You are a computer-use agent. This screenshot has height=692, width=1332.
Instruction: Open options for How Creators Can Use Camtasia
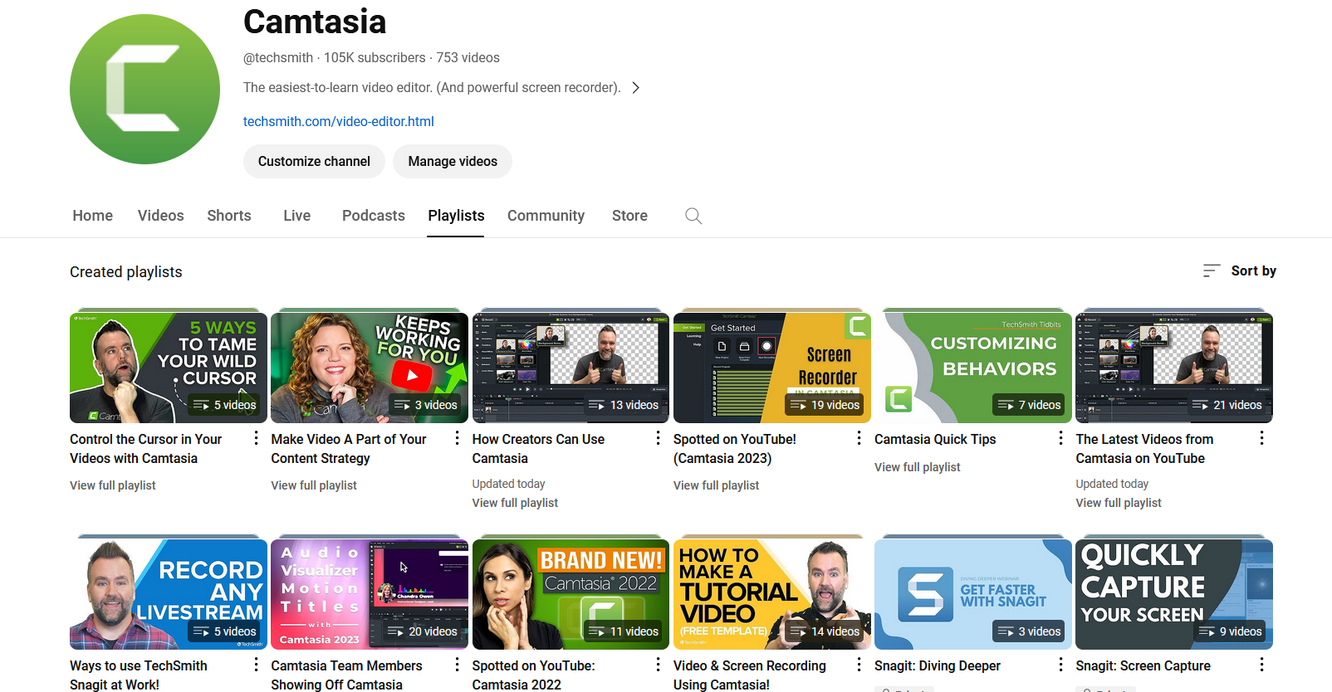[658, 438]
